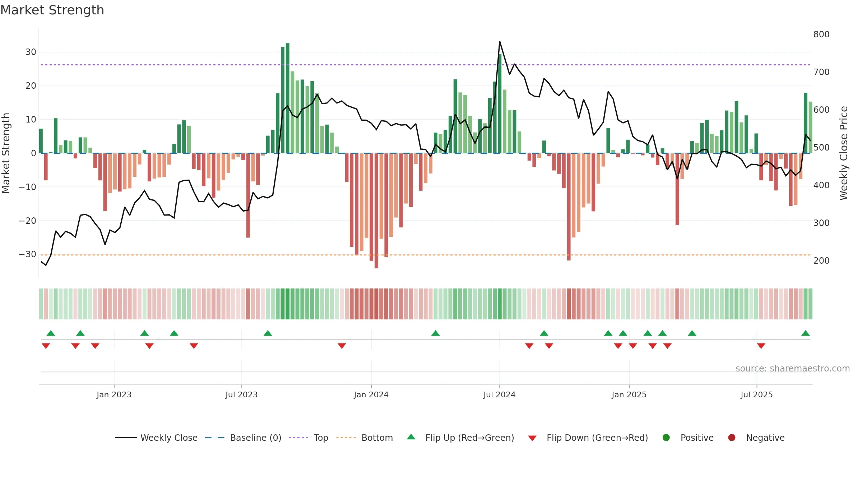Viewport: 862px width, 485px height.
Task: Click the Weekly Close Price axis title
Action: pyautogui.click(x=844, y=153)
